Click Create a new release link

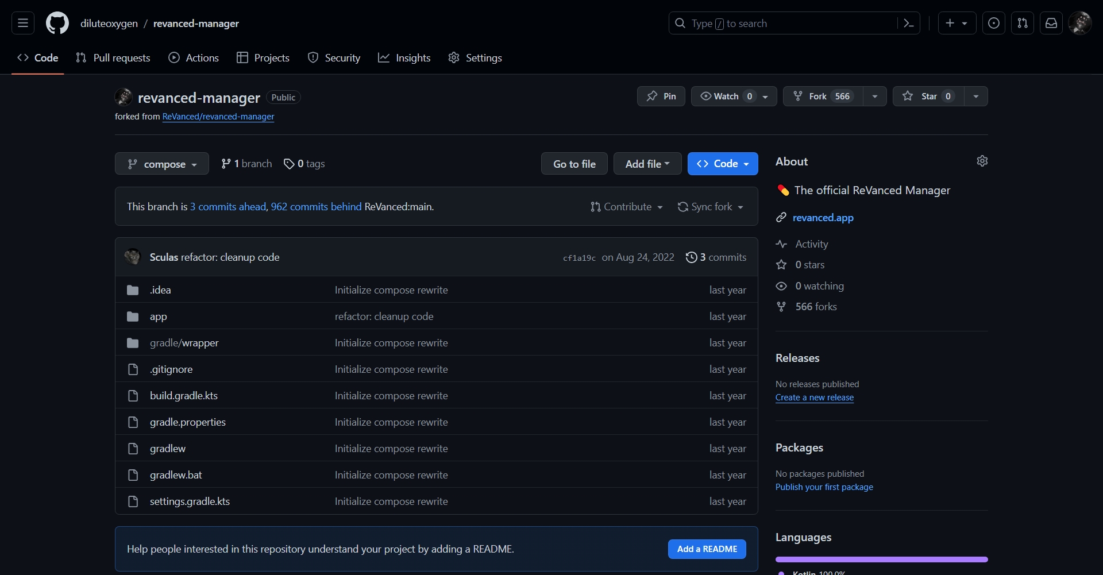(x=815, y=398)
